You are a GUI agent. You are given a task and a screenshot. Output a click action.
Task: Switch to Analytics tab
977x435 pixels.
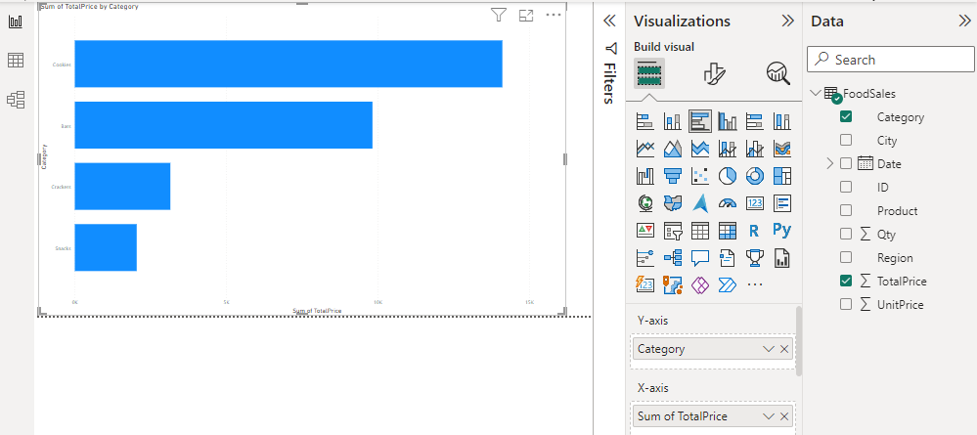[x=777, y=73]
